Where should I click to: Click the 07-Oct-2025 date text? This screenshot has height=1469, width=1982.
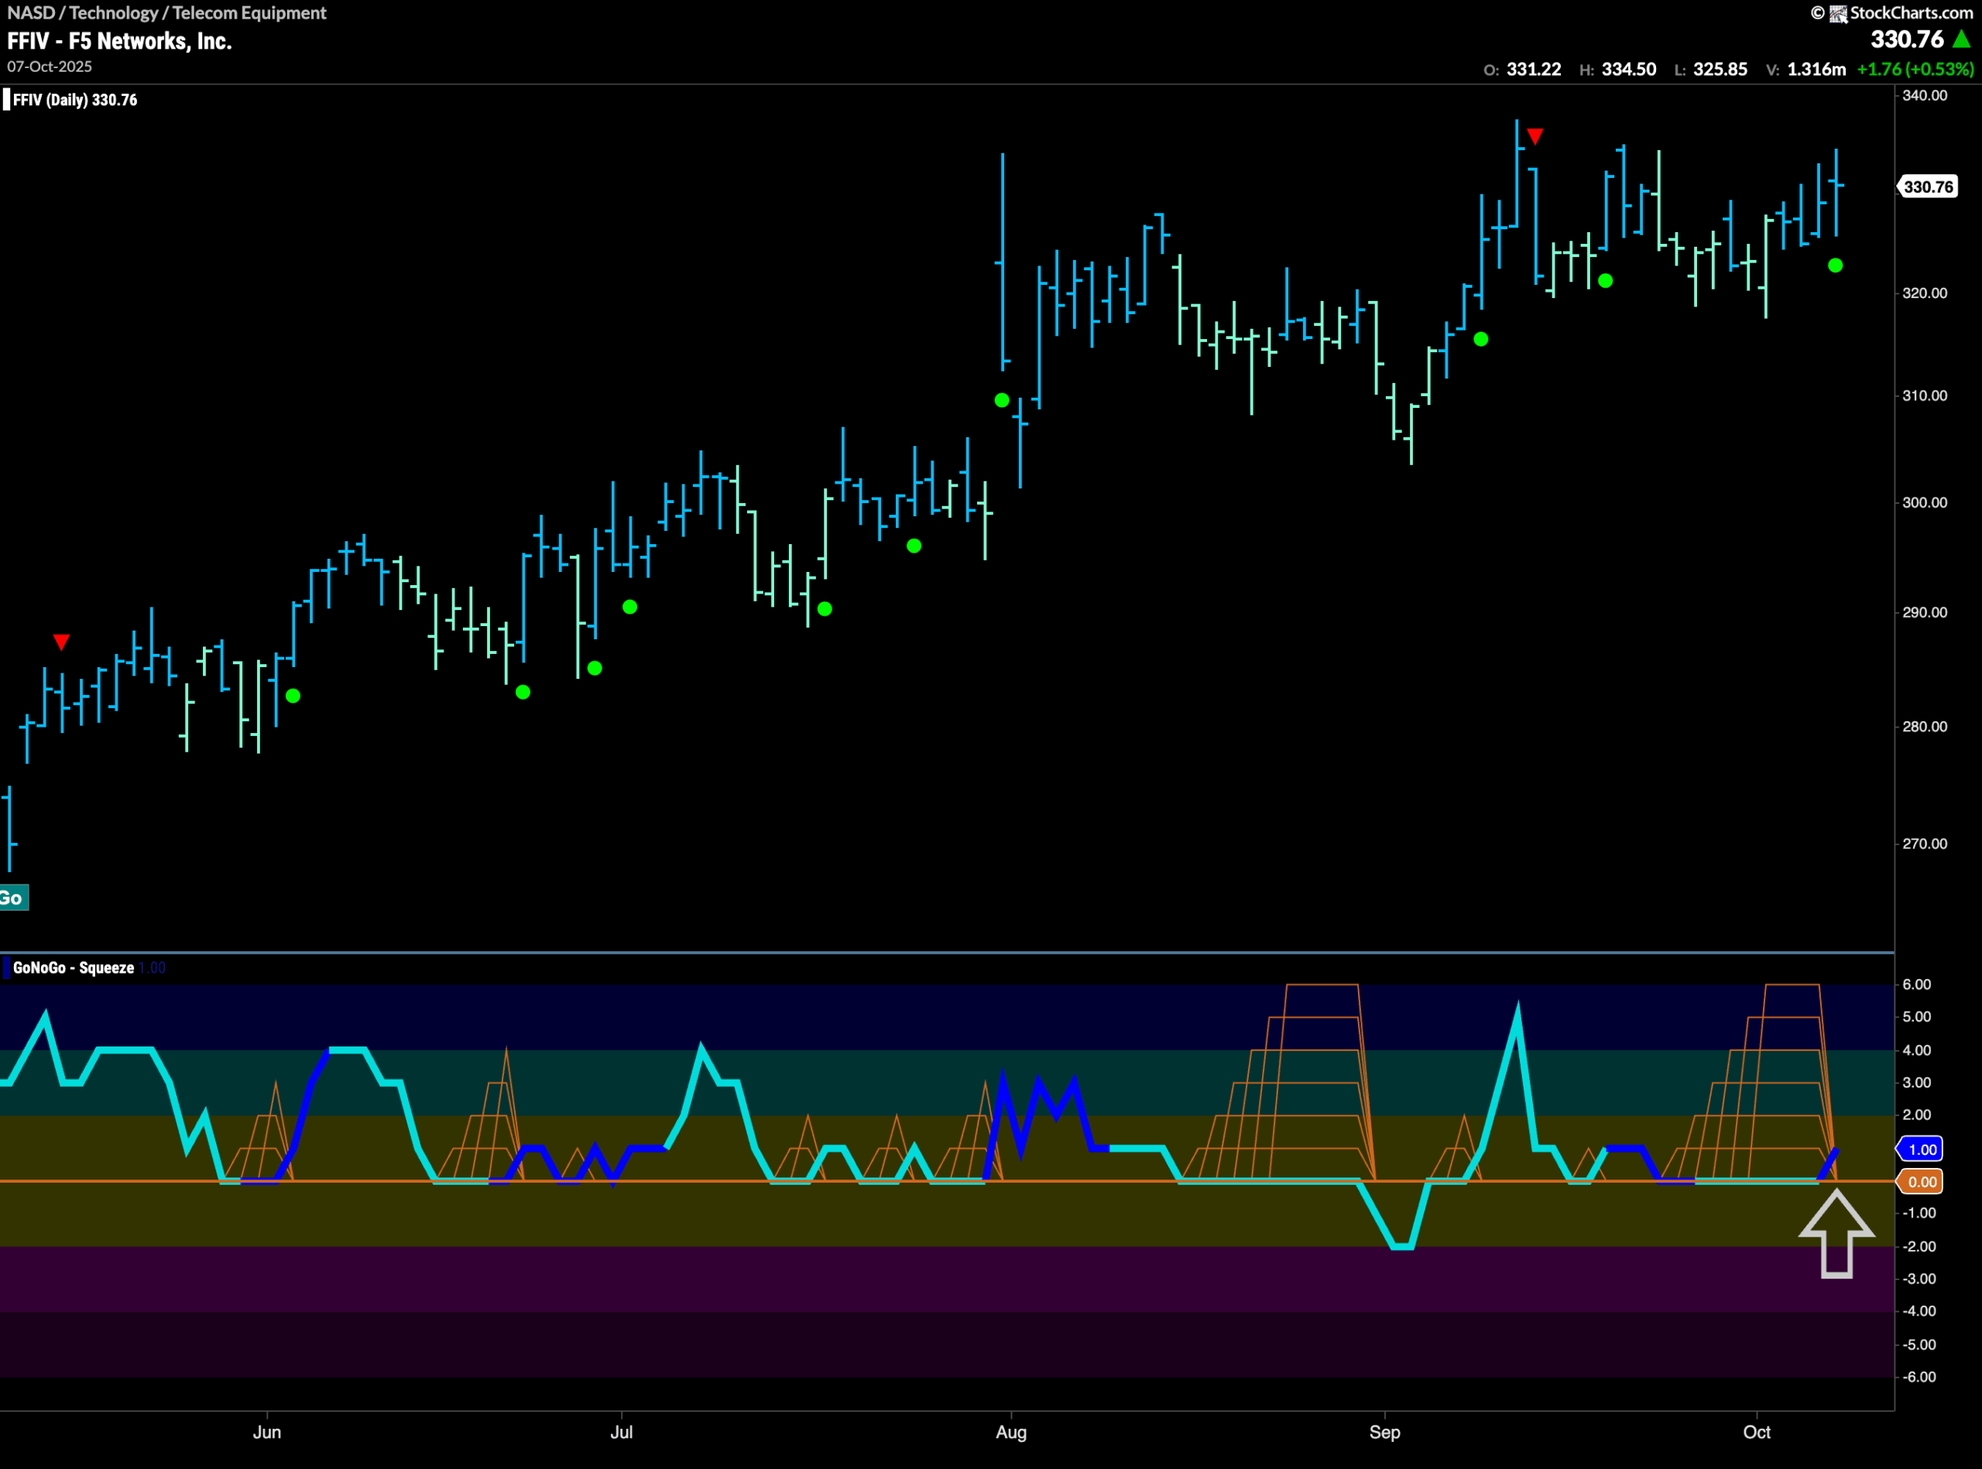49,66
